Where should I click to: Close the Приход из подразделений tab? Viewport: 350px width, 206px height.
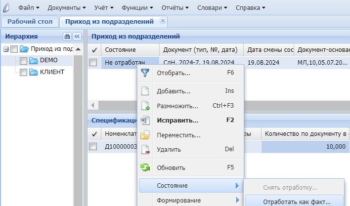(163, 21)
